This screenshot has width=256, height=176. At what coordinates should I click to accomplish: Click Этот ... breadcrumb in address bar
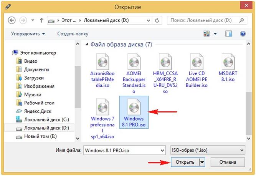pyautogui.click(x=69, y=20)
